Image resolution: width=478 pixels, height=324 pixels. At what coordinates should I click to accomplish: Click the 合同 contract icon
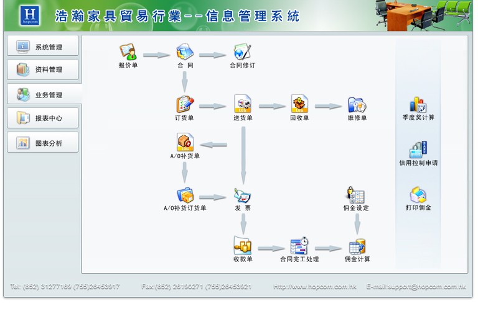[x=185, y=52]
